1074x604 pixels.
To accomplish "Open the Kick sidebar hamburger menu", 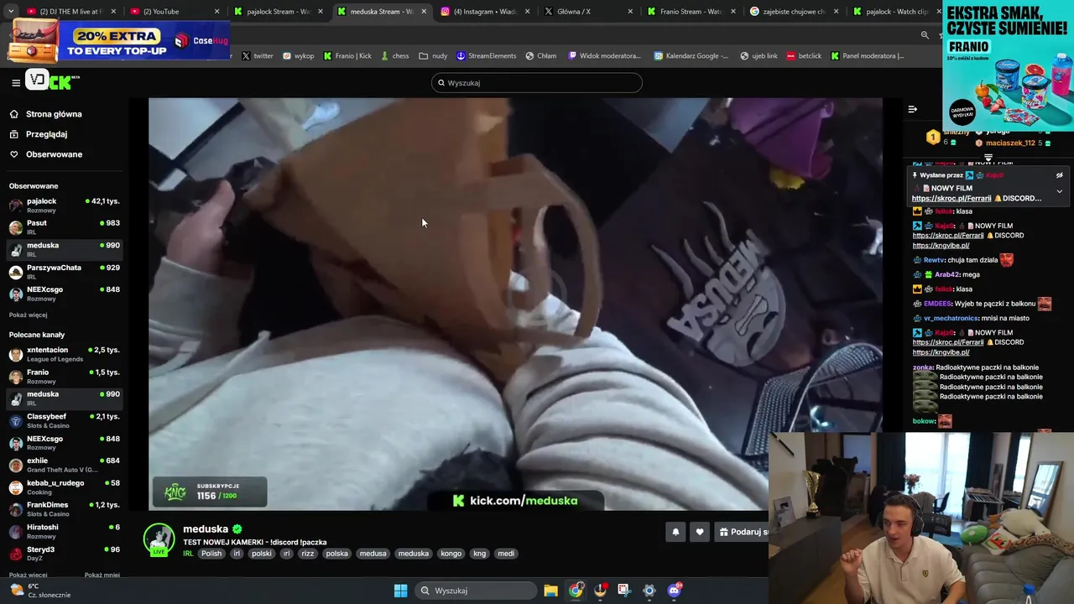I will pyautogui.click(x=16, y=82).
